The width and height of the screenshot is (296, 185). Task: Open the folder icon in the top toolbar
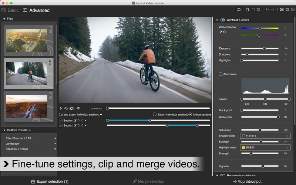238,10
